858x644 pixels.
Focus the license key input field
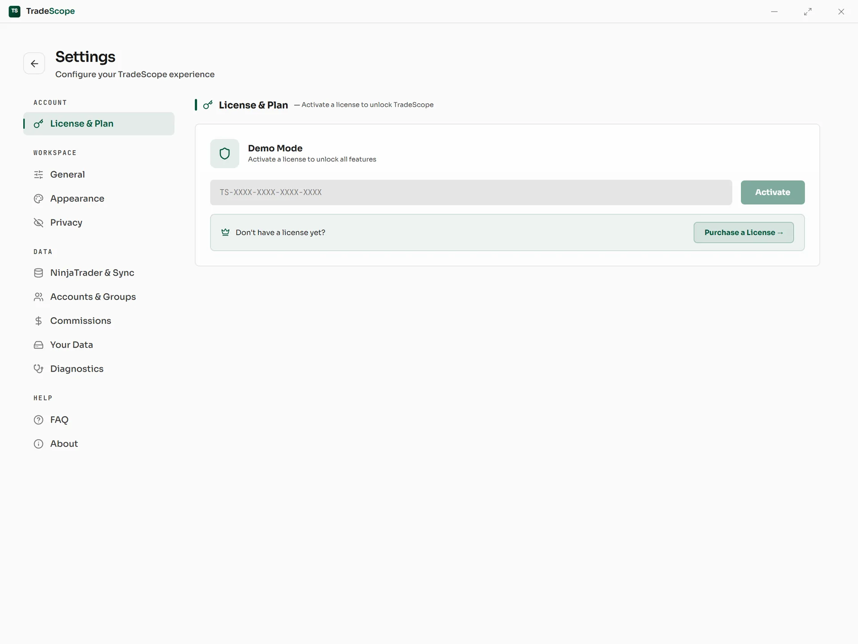click(x=471, y=193)
